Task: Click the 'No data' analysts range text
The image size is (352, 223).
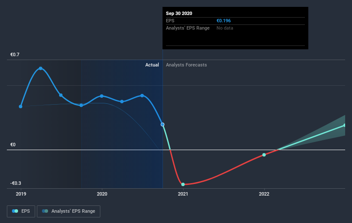Action: coord(225,28)
